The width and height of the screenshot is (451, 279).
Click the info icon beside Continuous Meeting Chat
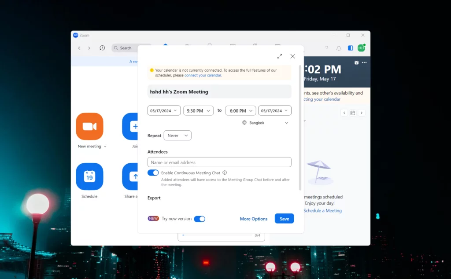click(x=225, y=173)
